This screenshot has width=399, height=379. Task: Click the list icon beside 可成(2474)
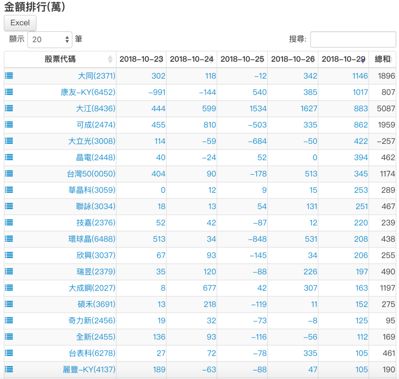[x=9, y=125]
